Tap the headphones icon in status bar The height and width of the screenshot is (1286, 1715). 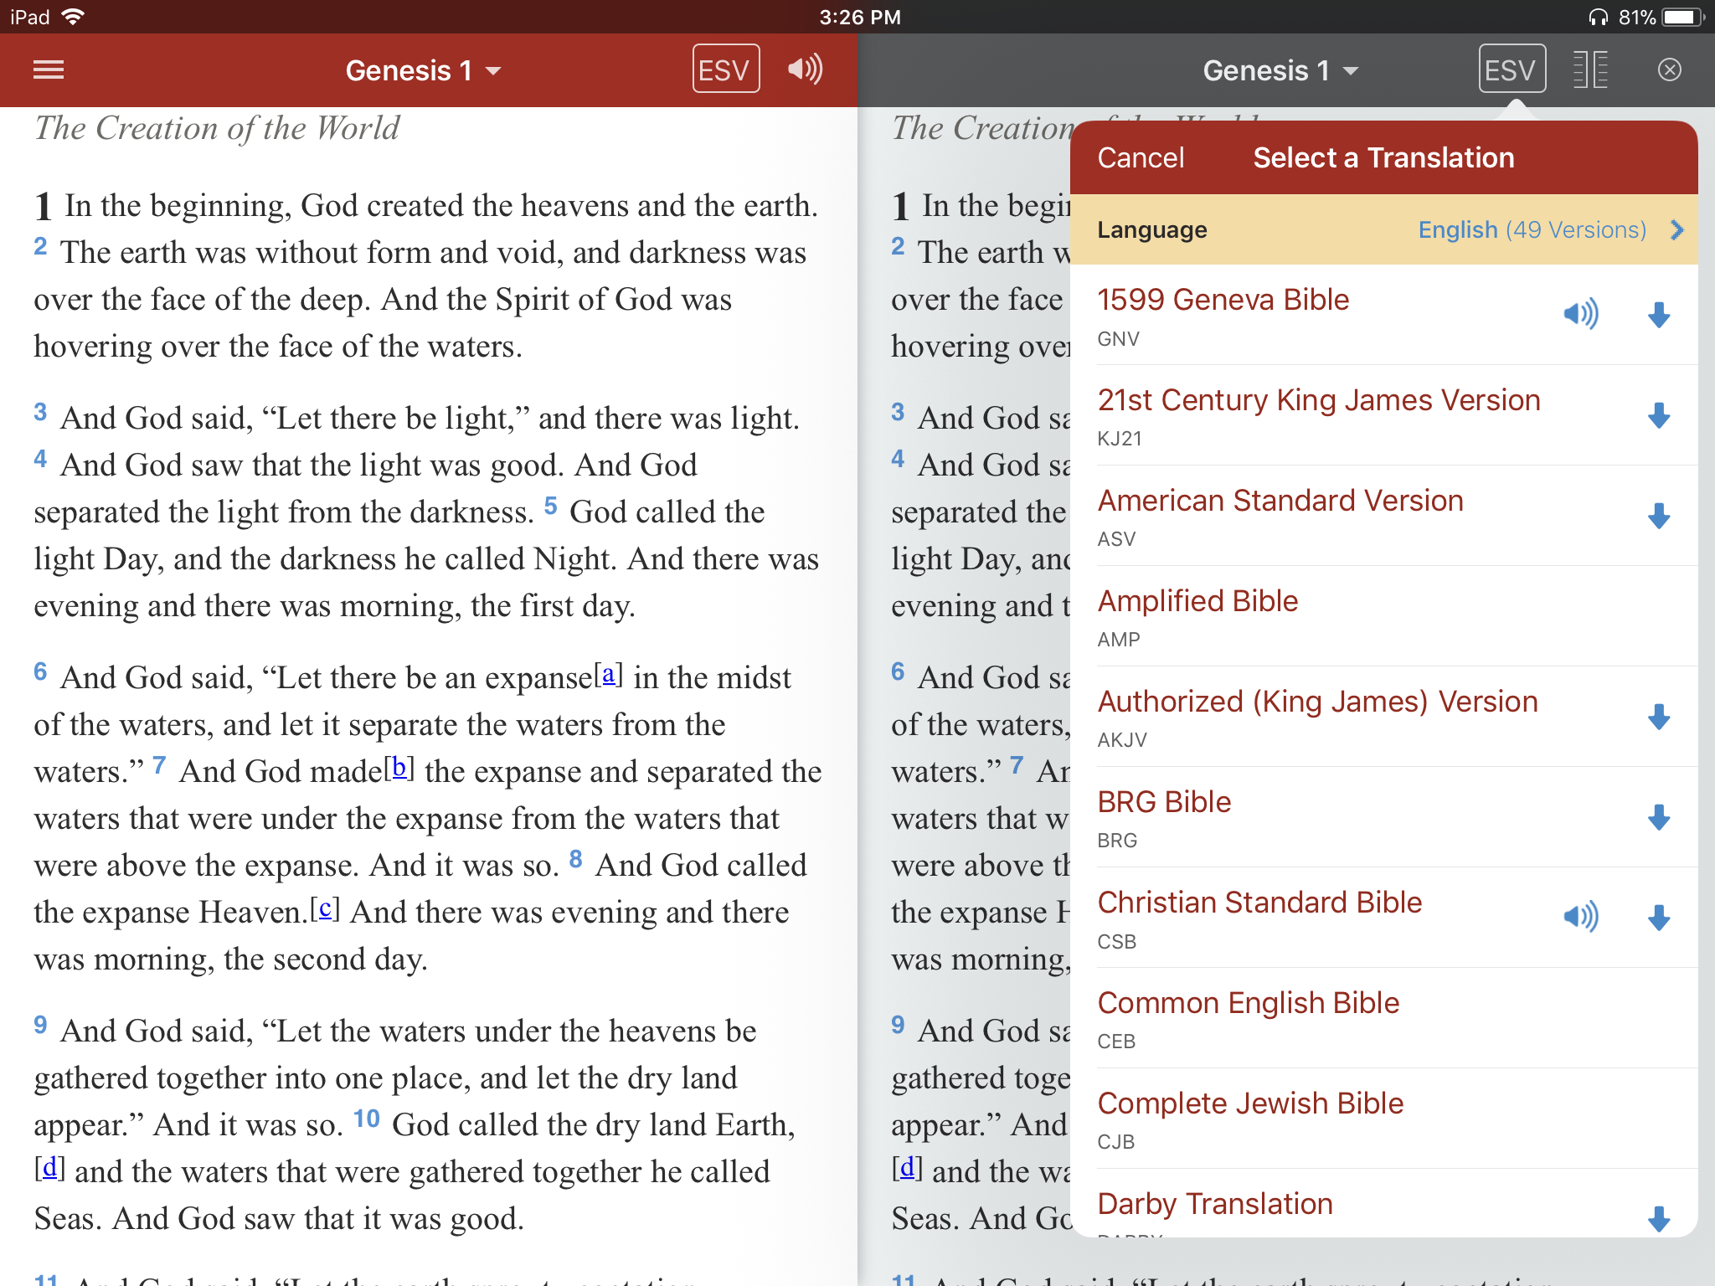[x=1598, y=17]
